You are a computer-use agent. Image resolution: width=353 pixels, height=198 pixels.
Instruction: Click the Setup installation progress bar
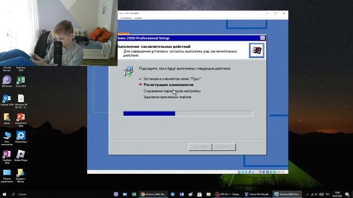188,114
